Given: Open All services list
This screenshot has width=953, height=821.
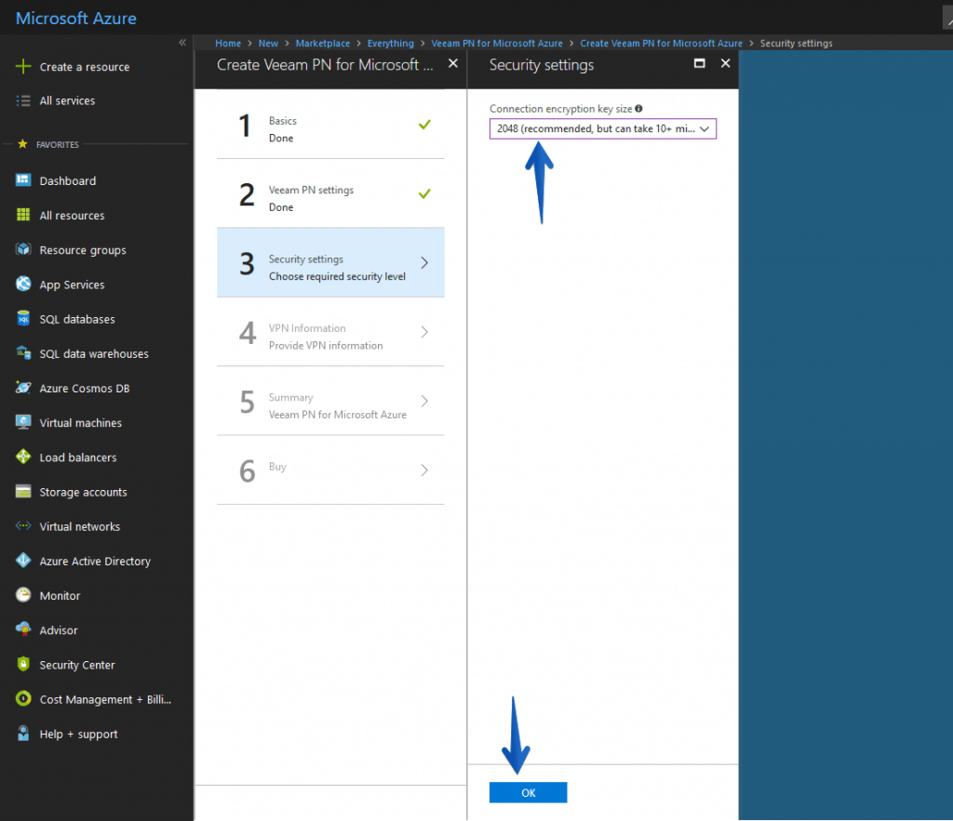Looking at the screenshot, I should [67, 100].
